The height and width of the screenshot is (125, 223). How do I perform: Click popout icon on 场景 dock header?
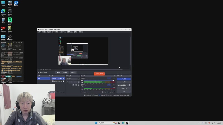[50, 76]
